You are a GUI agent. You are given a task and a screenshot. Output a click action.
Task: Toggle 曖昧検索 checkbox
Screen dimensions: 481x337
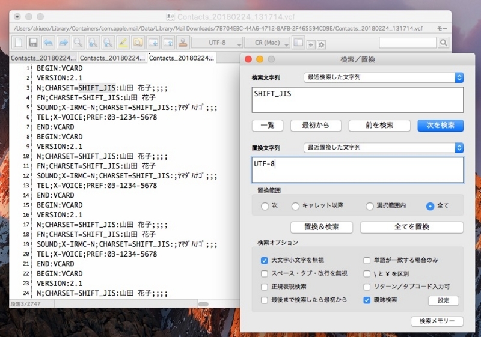[x=367, y=300]
